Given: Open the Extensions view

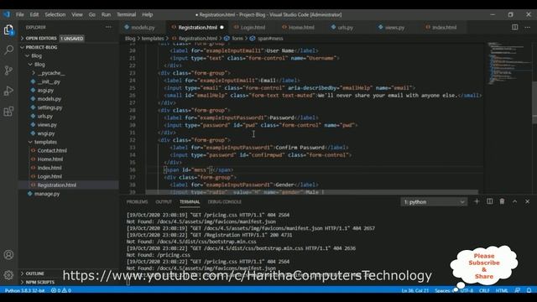Looking at the screenshot, I should coord(8,112).
